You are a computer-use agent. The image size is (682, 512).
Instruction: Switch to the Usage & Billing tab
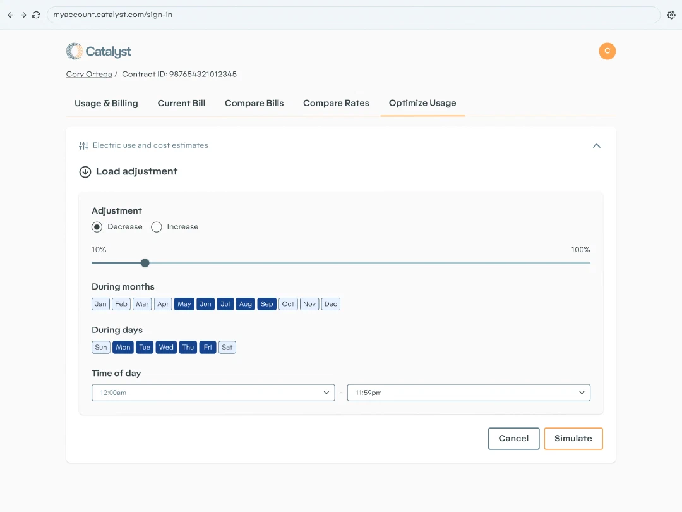[x=106, y=103]
